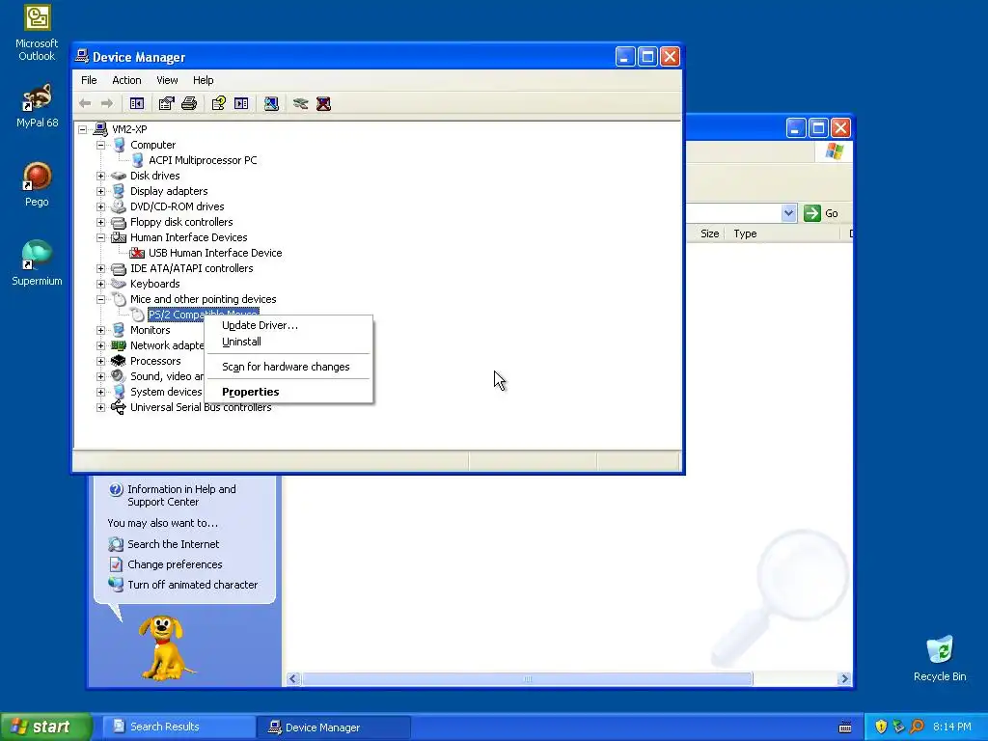
Task: Select ACPI Multiprocessor PC in the tree
Action: [x=203, y=160]
